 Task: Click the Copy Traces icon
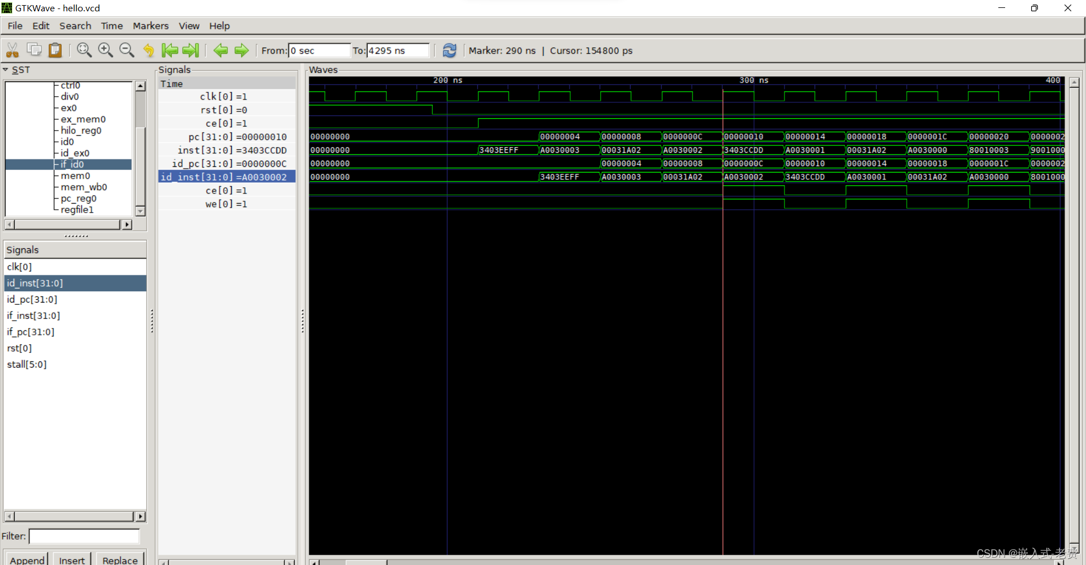point(34,50)
